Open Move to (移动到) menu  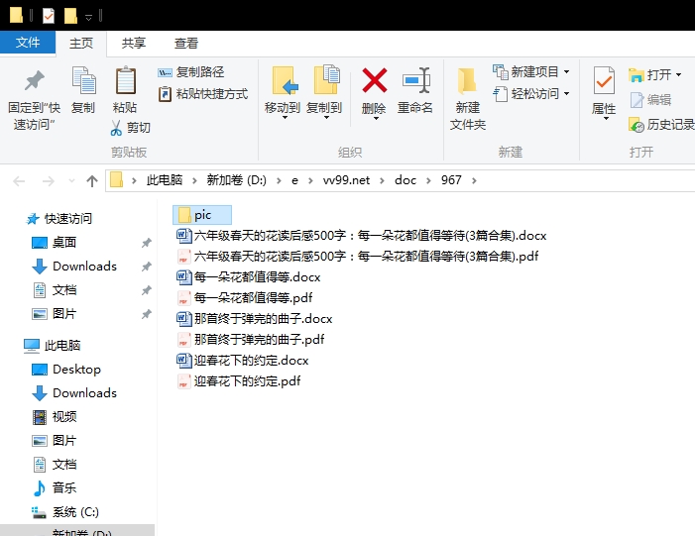pos(283,92)
